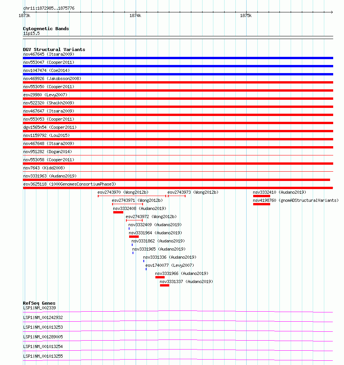Click the 1875k ruler tick label
Screen dimensions: 344x365
246,15
